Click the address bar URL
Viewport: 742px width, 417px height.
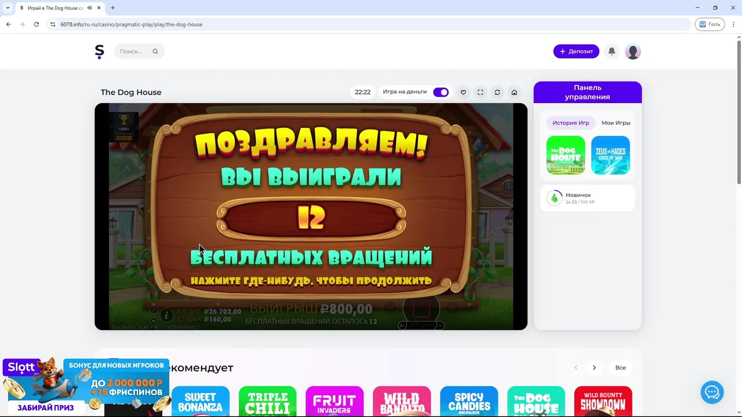pos(132,24)
